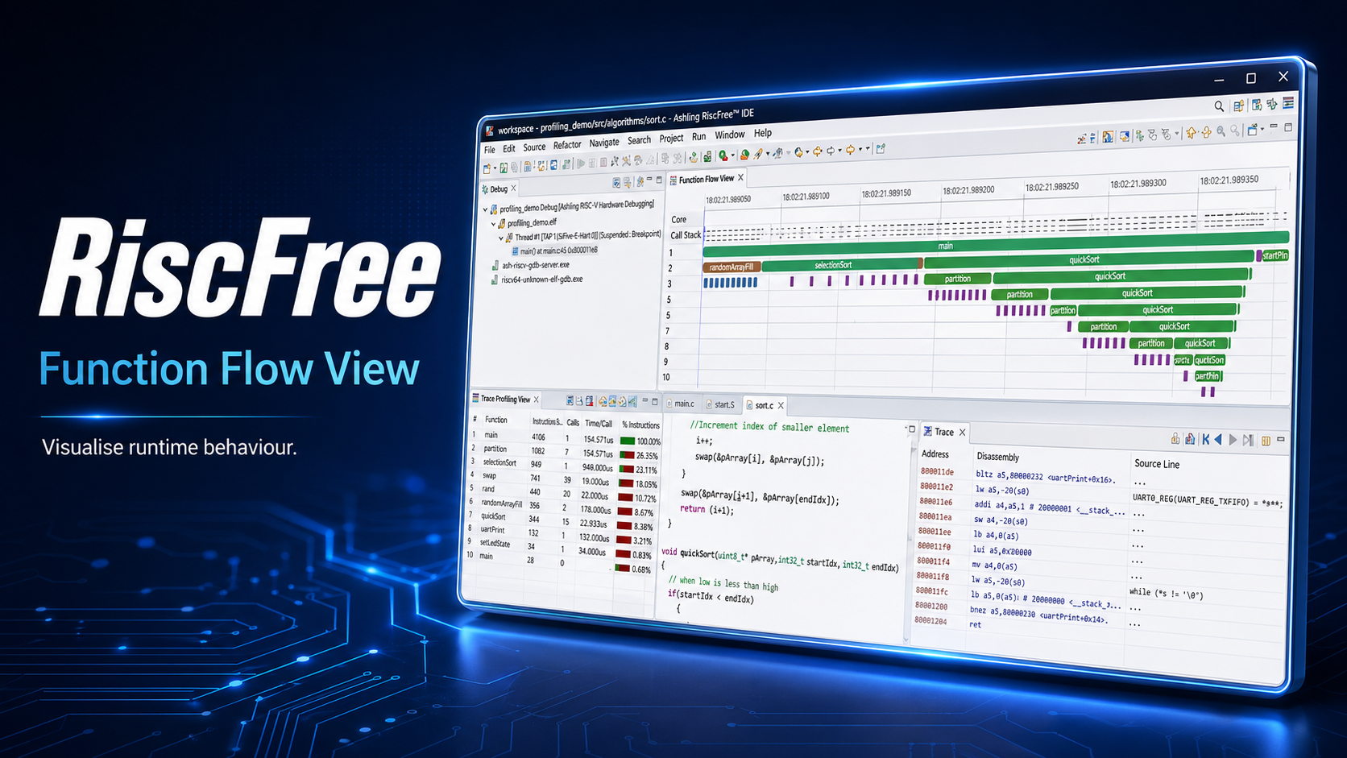Close the Trace view tab
The width and height of the screenshot is (1347, 758).
pyautogui.click(x=962, y=433)
